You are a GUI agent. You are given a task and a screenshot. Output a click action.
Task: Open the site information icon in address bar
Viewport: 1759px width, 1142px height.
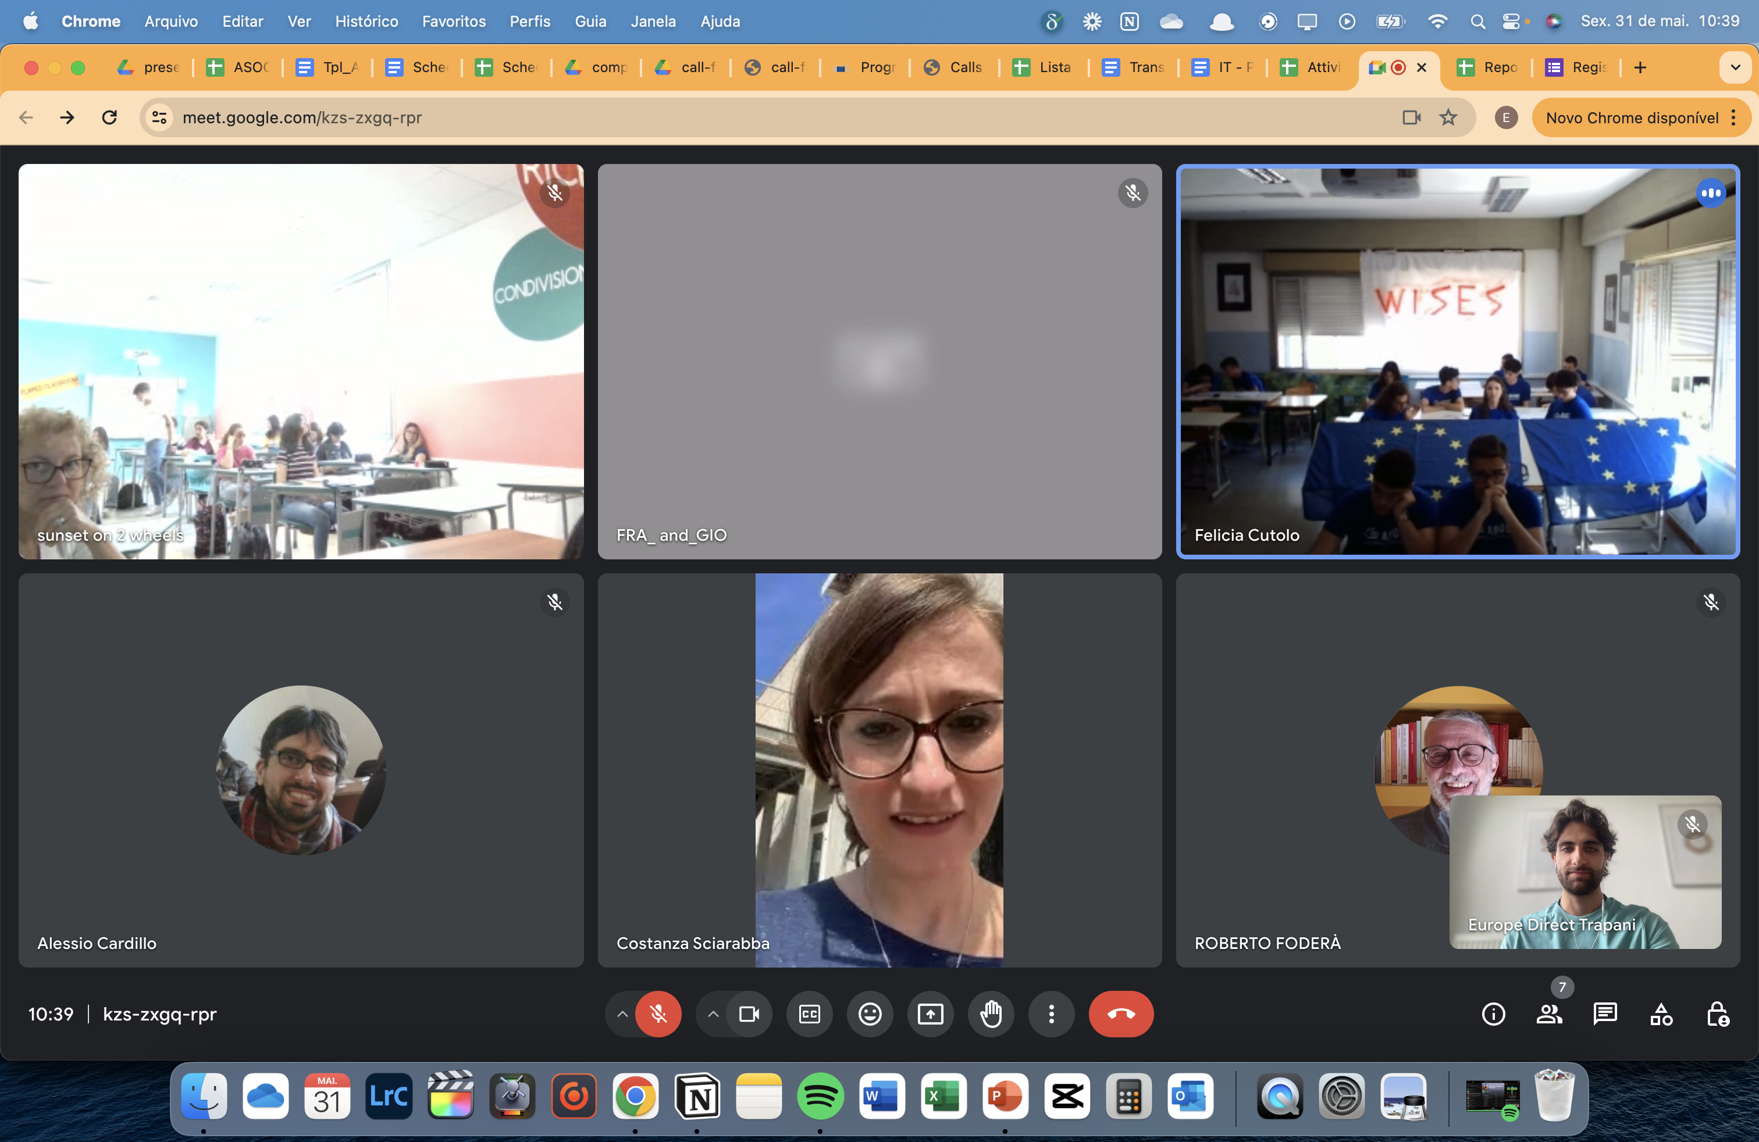(x=159, y=117)
